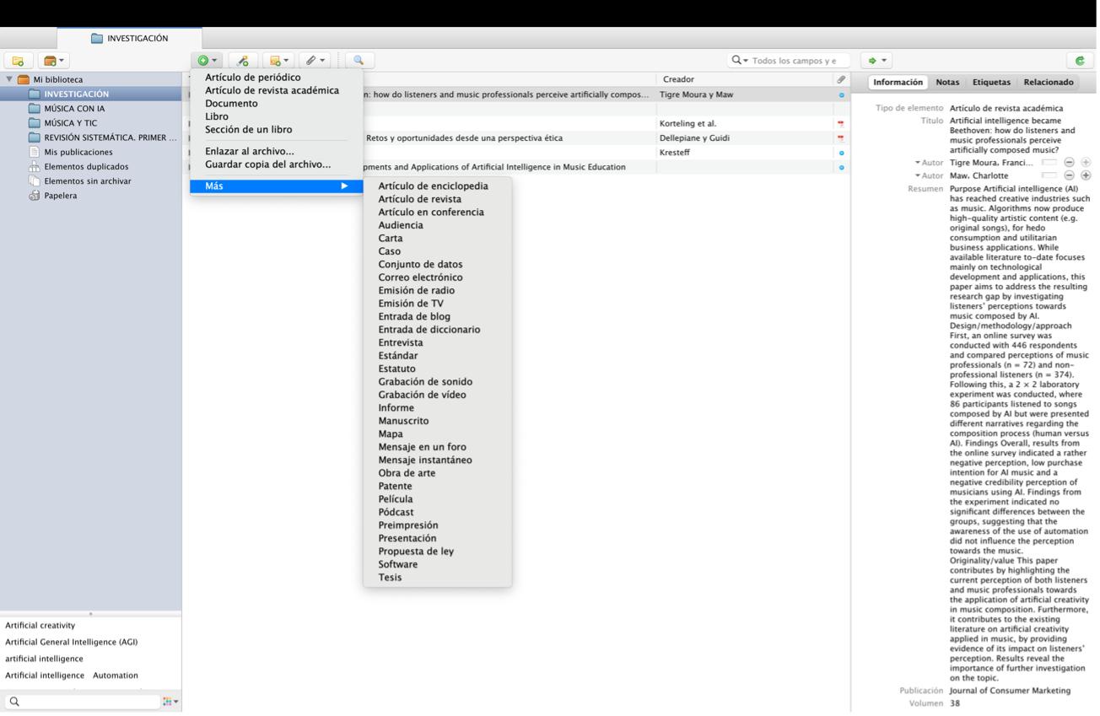Add author after Maw, Charlotte with plus
This screenshot has width=1100, height=716.
pyautogui.click(x=1086, y=175)
